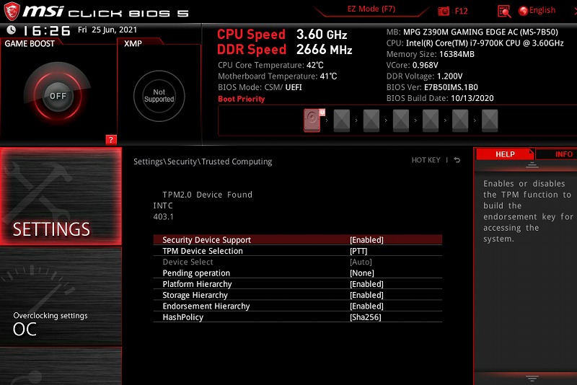Open the OC overclocking settings tile
Screen dimensions: 577x385
pyautogui.click(x=61, y=297)
